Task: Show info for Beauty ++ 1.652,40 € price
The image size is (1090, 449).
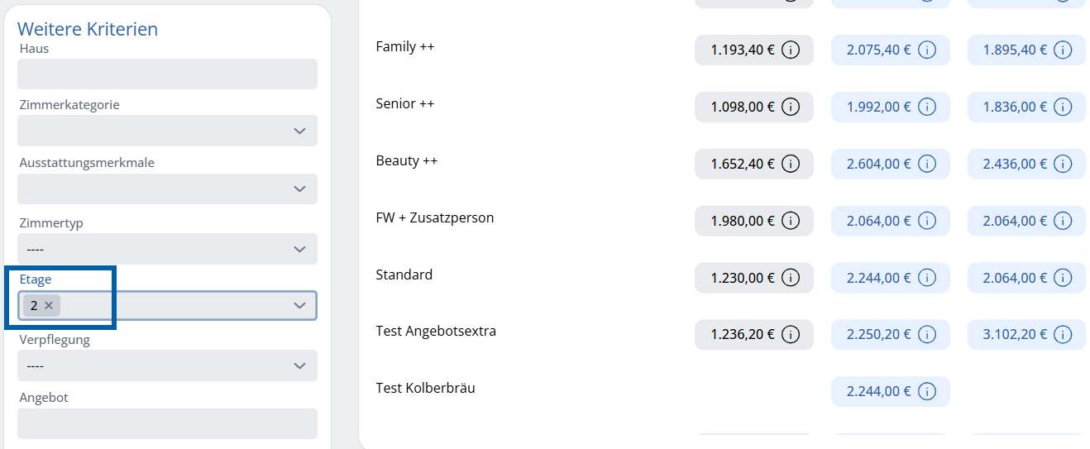Action: click(x=791, y=164)
